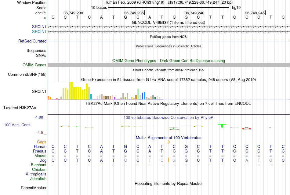Click the orange Gaps label
The height and width of the screenshot is (195, 290).
42,142
